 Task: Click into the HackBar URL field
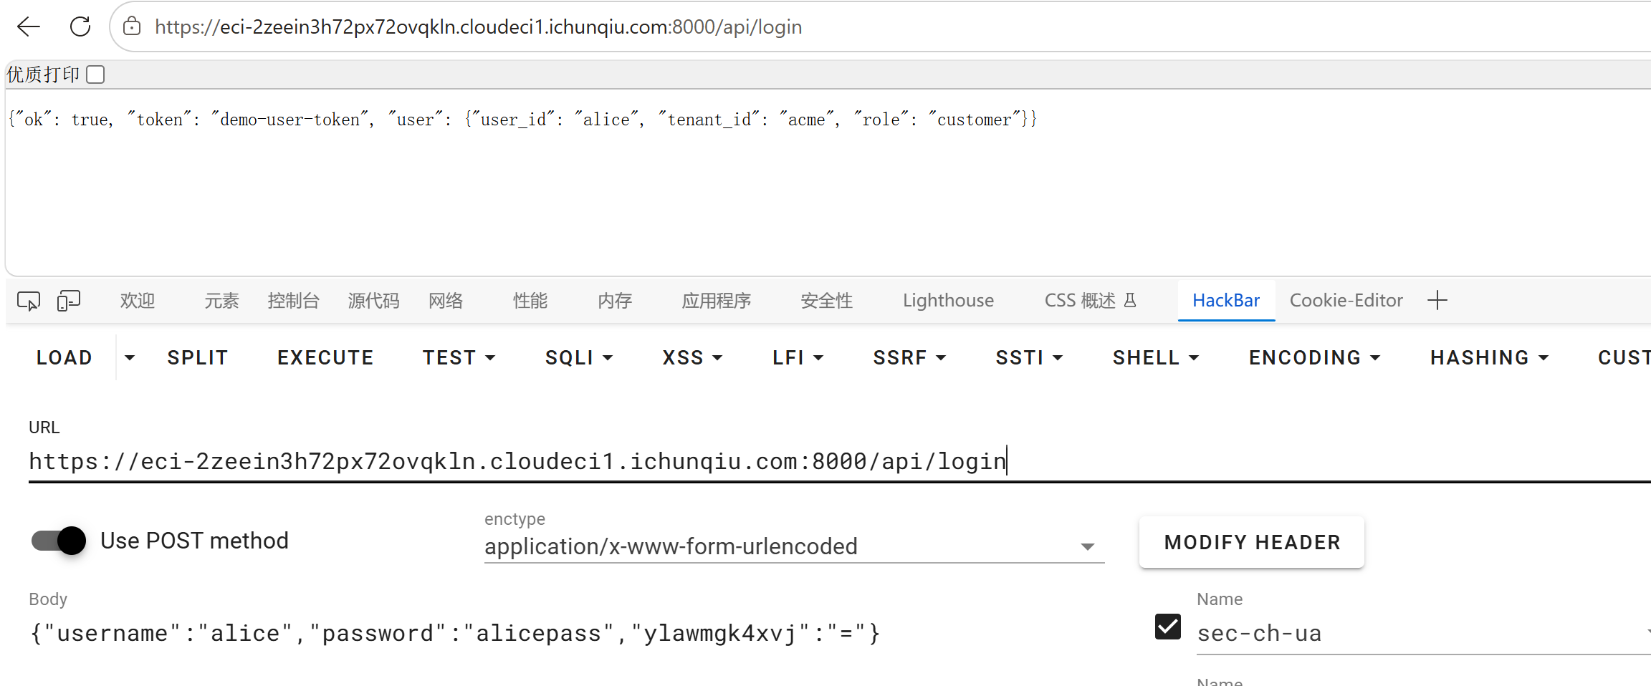pos(840,461)
